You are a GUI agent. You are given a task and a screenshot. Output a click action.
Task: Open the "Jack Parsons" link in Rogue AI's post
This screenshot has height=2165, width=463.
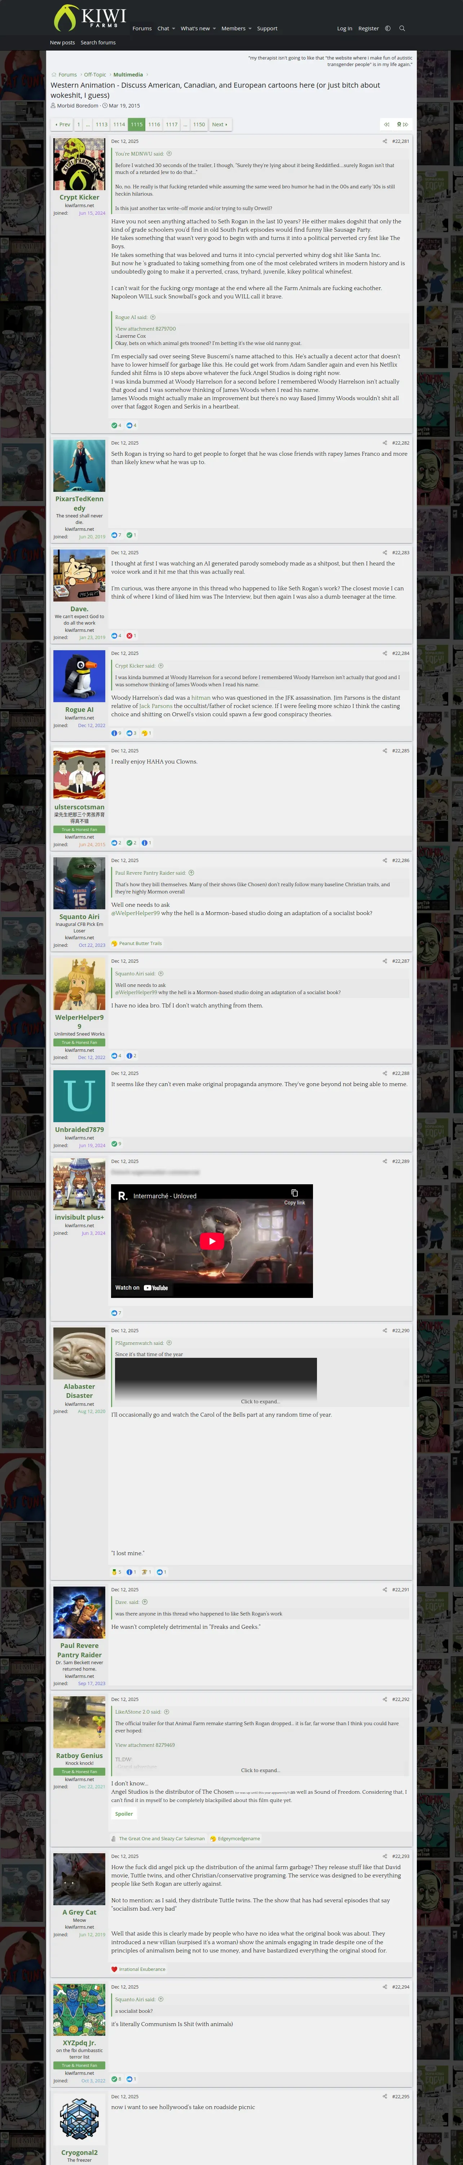155,706
